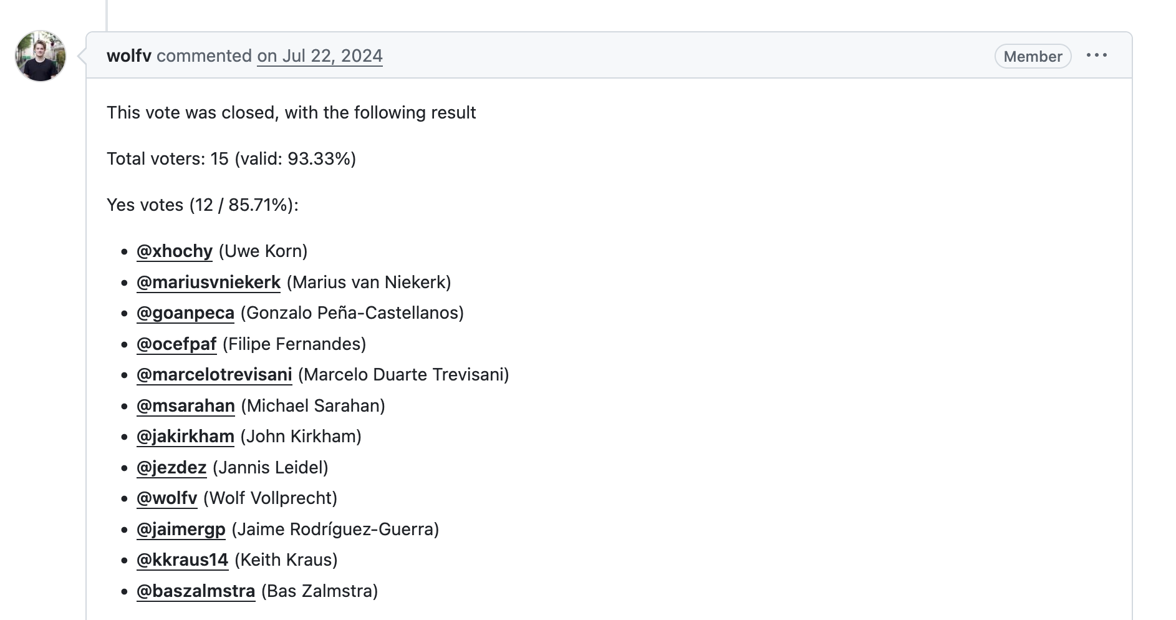Image resolution: width=1176 pixels, height=620 pixels.
Task: Click the comment date Jul 22, 2024
Action: pyautogui.click(x=319, y=56)
